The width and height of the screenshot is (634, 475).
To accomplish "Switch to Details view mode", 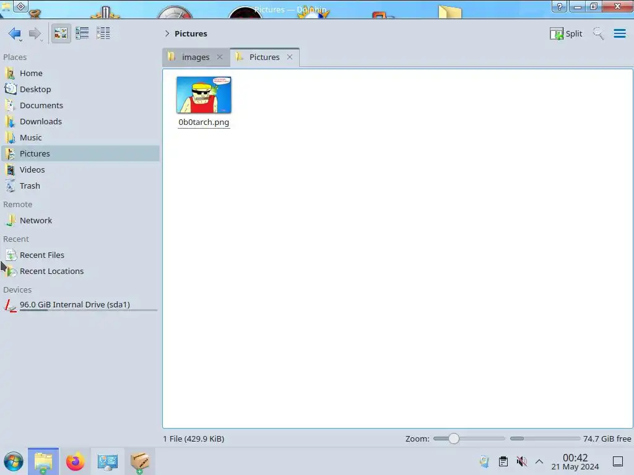I will (103, 33).
